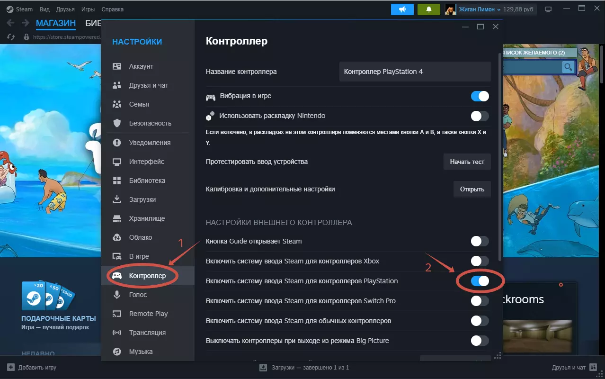Screen dimensions: 605x379
Task: Open the Notifications exclamation icon section
Action: pyautogui.click(x=117, y=143)
